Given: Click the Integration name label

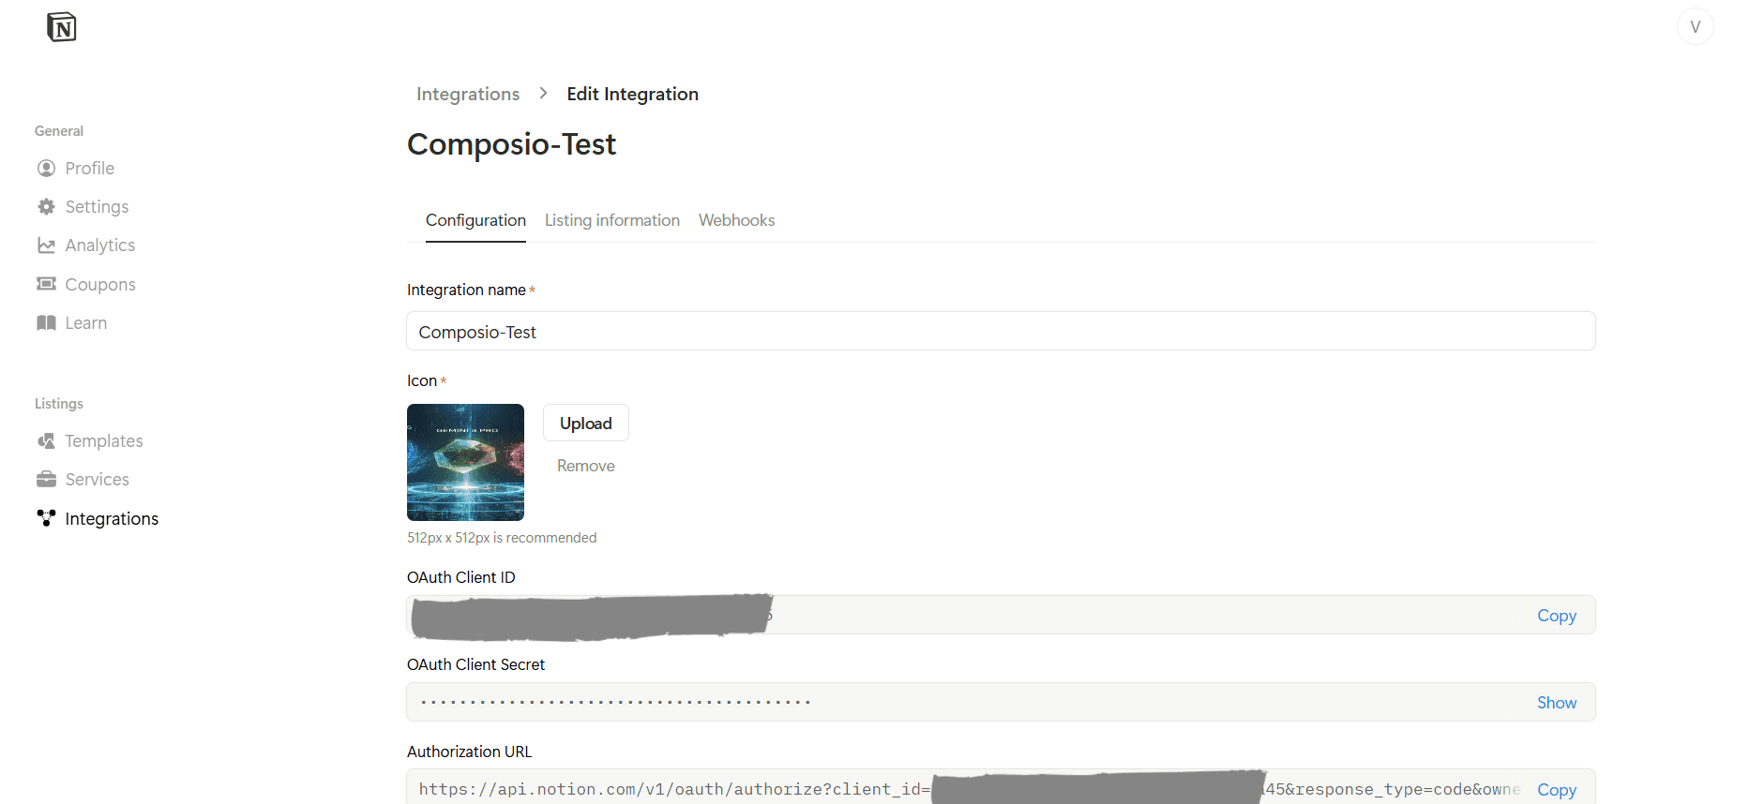Looking at the screenshot, I should coord(466,290).
